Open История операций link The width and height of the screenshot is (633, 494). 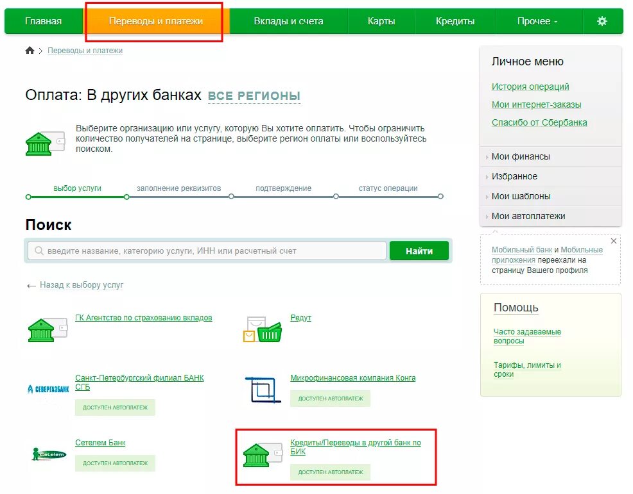[530, 86]
